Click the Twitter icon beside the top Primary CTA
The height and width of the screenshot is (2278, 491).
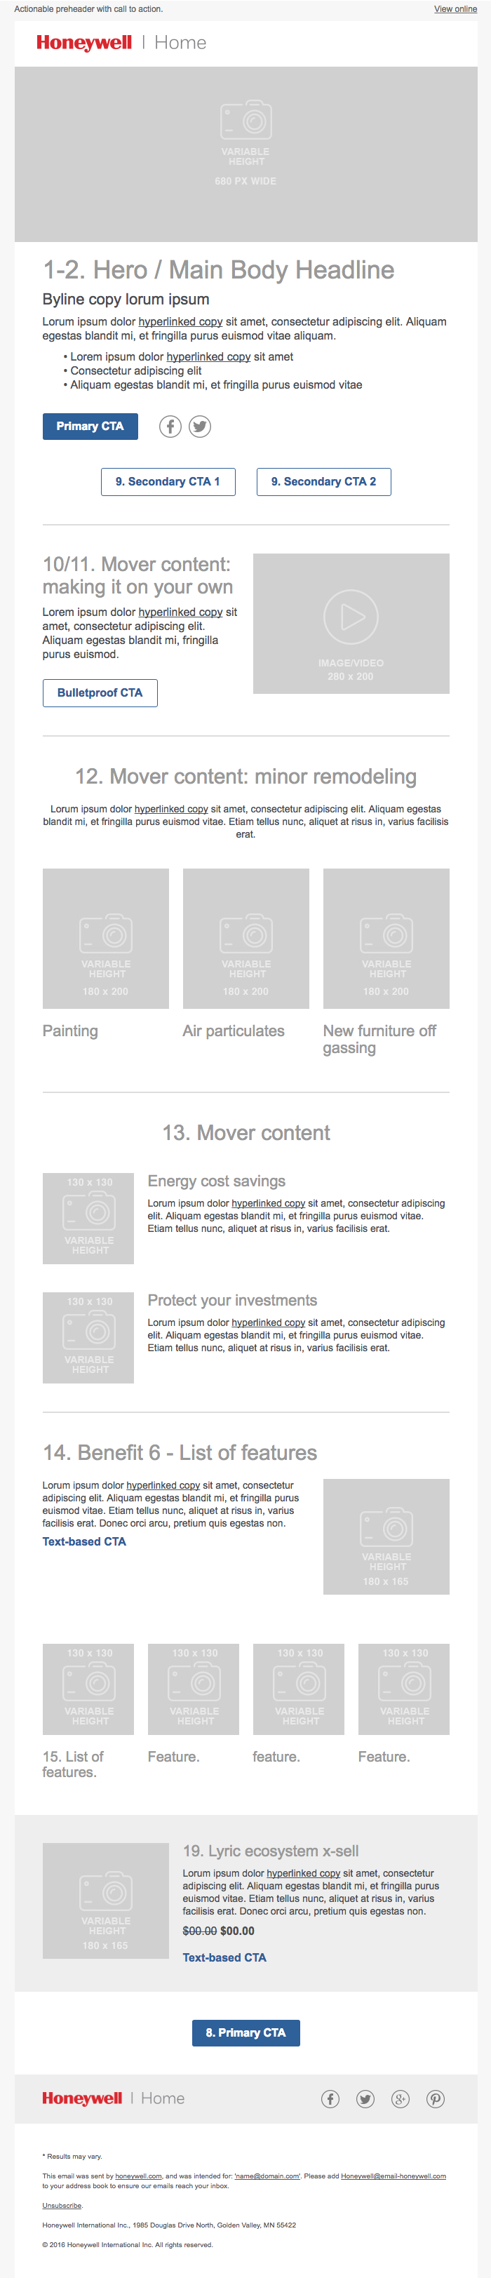point(200,427)
